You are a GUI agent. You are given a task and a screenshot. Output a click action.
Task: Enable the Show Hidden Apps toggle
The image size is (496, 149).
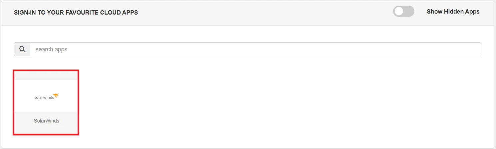coord(403,12)
